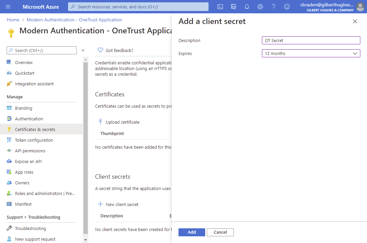The image size is (367, 243).
Task: Click the Integration assistant rocket icon
Action: pyautogui.click(x=9, y=83)
